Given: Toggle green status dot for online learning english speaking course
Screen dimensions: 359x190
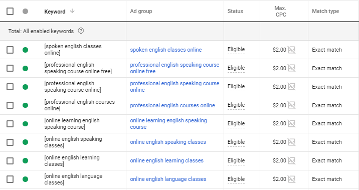Looking at the screenshot, I should (x=26, y=124).
